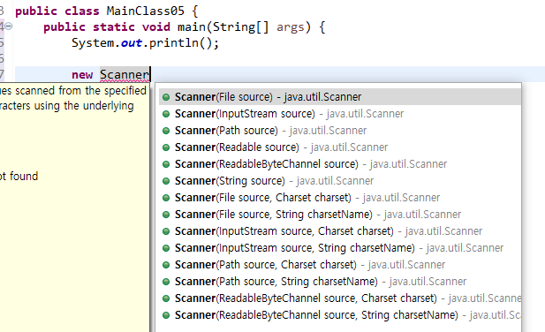
Task: Select Scanner(Path source, String charsetName) proposal
Action: click(340, 282)
